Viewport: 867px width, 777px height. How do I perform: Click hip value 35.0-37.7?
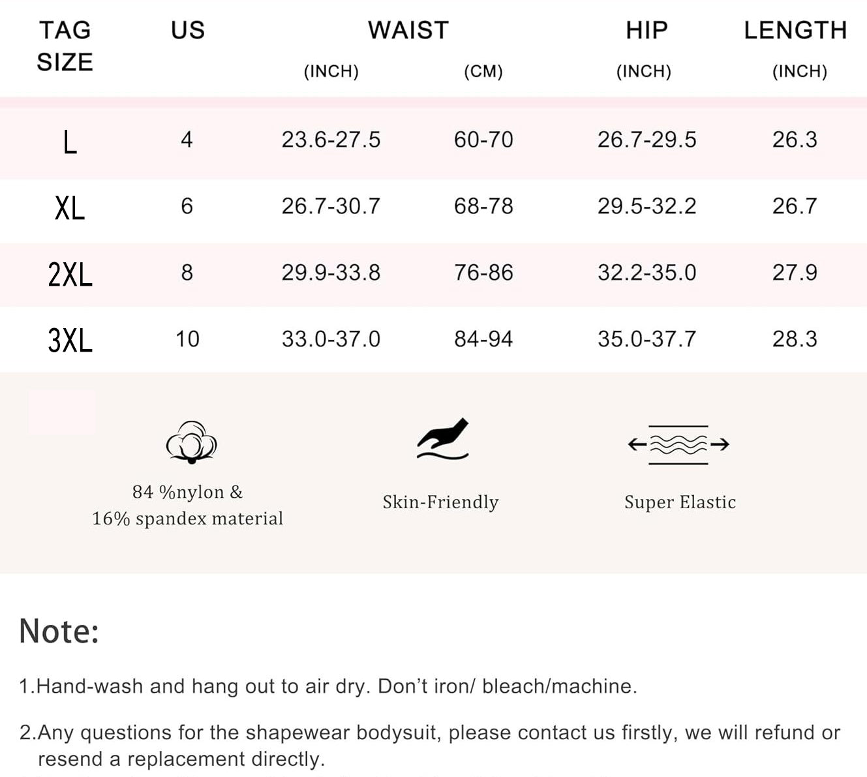(646, 339)
